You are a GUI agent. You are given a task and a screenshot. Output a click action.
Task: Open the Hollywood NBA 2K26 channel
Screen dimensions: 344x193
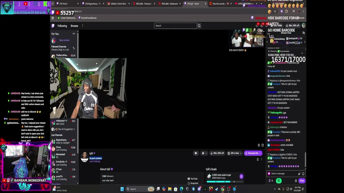tap(64, 122)
